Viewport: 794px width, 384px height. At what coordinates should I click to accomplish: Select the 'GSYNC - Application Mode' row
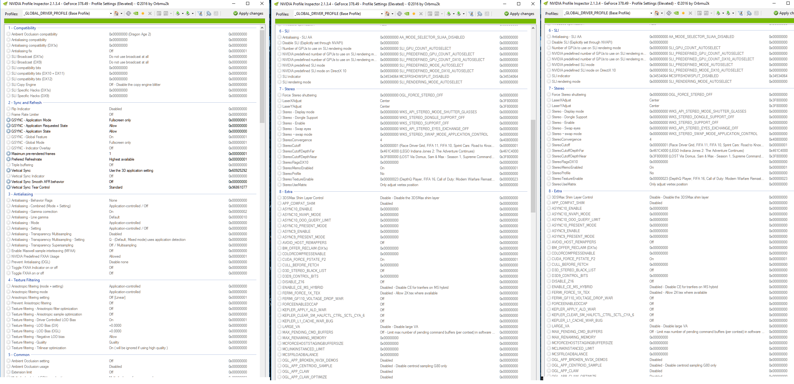pos(131,120)
